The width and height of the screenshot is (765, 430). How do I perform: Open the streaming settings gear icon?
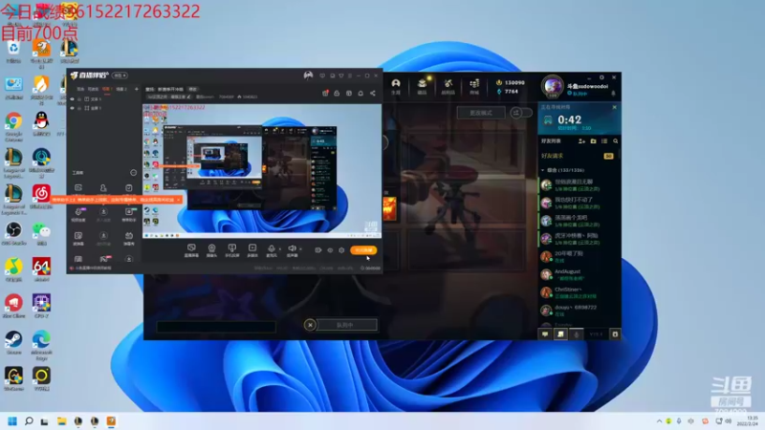click(x=341, y=250)
